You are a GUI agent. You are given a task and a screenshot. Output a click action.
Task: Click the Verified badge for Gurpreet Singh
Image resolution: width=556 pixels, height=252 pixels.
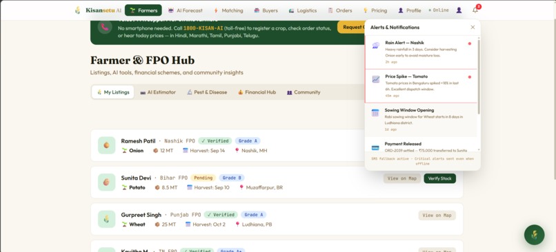click(221, 215)
